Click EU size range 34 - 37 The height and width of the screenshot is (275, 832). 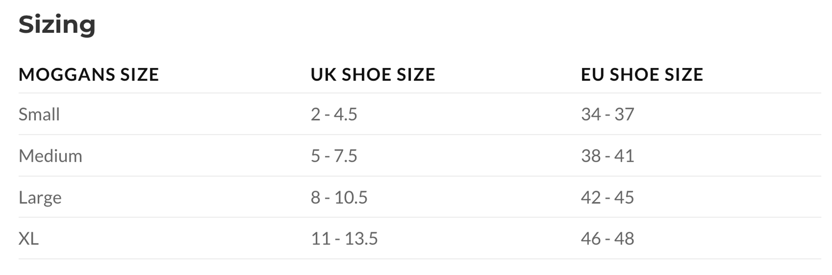point(608,115)
